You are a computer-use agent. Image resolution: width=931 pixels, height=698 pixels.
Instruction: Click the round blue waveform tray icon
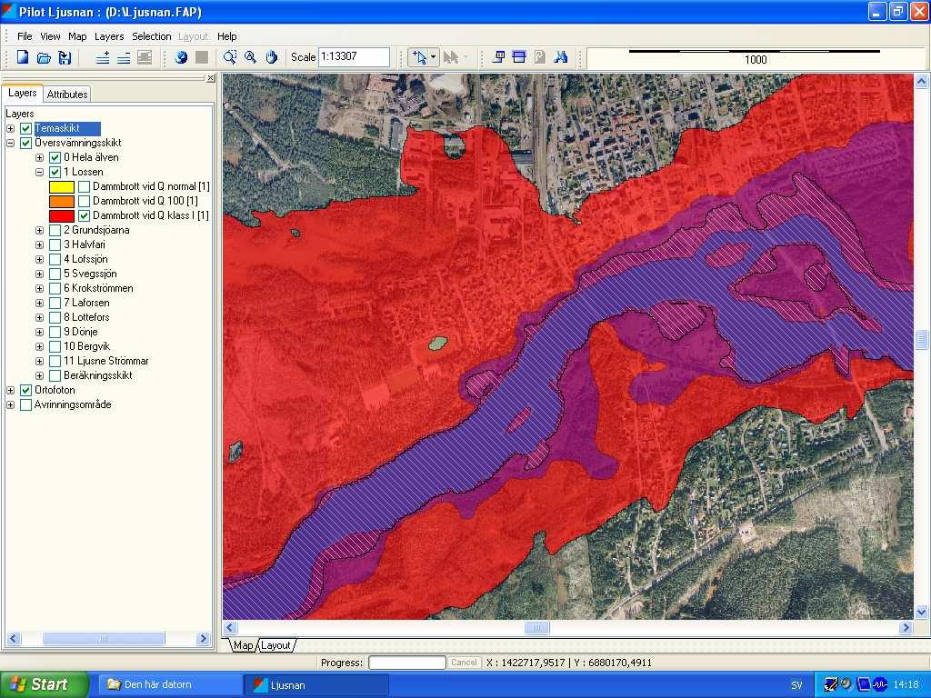[880, 685]
